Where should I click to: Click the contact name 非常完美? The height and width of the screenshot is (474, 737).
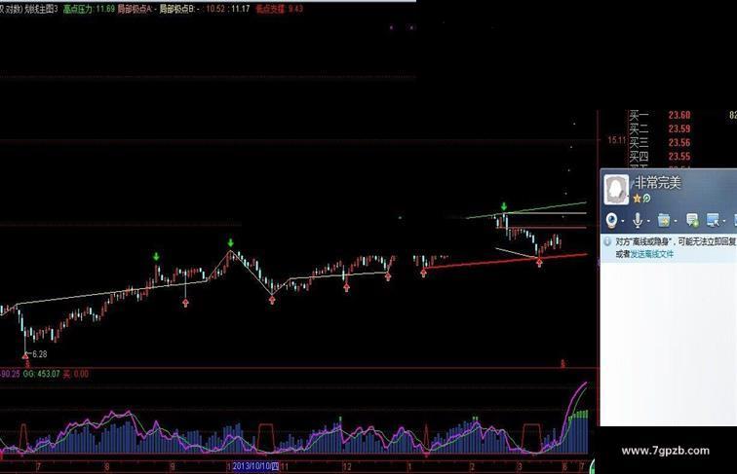point(658,183)
